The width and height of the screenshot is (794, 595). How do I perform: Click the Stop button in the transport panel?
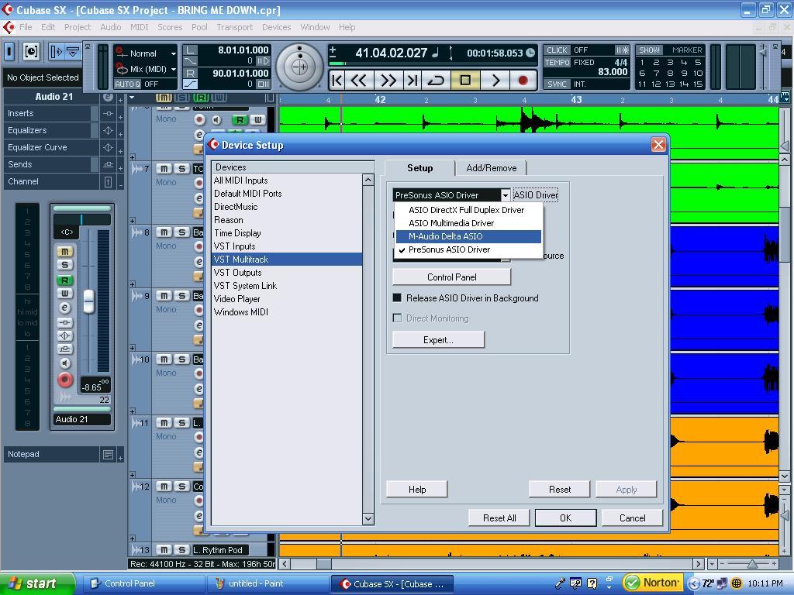[465, 80]
